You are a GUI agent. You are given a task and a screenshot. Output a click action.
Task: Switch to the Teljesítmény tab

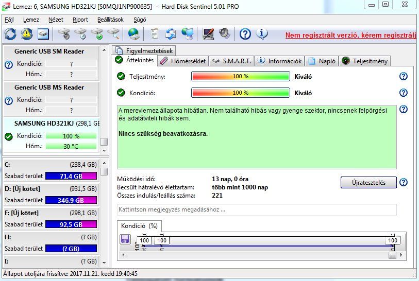(x=365, y=61)
